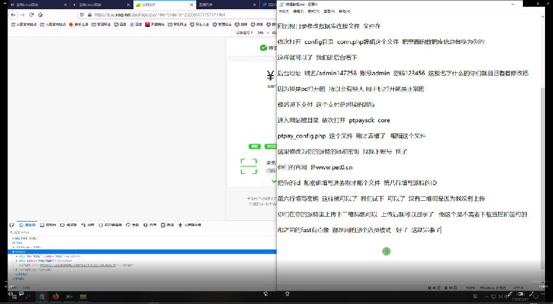Click UTF-8 in Notepad status bar

(x=519, y=288)
